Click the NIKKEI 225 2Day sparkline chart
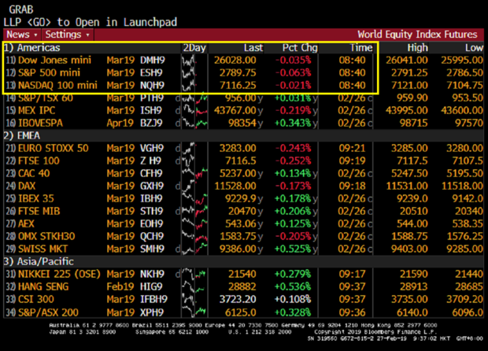This screenshot has height=351, width=488. [194, 274]
